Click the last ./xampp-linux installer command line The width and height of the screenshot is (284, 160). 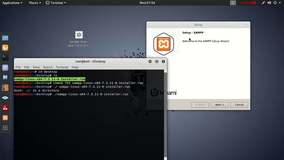pyautogui.click(x=71, y=94)
